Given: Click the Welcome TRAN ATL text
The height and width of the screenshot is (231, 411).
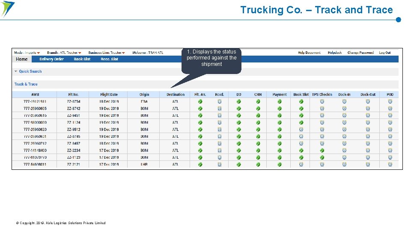Looking at the screenshot, I should point(148,53).
